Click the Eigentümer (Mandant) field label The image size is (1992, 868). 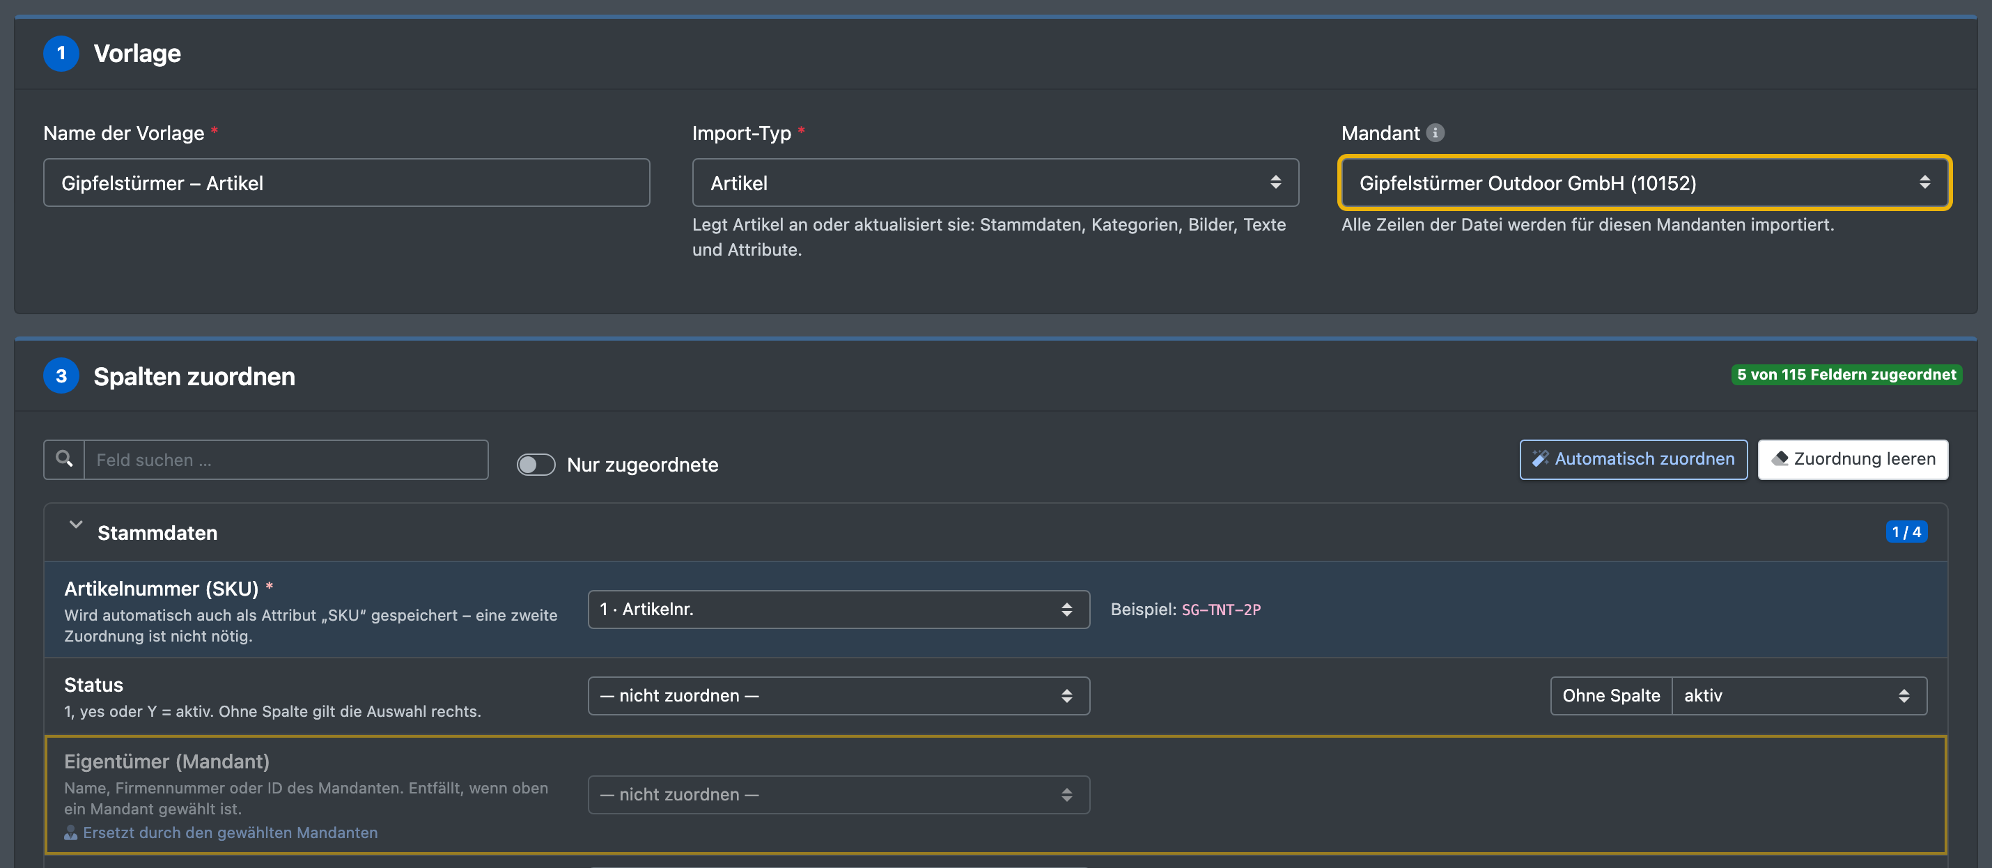pos(167,761)
